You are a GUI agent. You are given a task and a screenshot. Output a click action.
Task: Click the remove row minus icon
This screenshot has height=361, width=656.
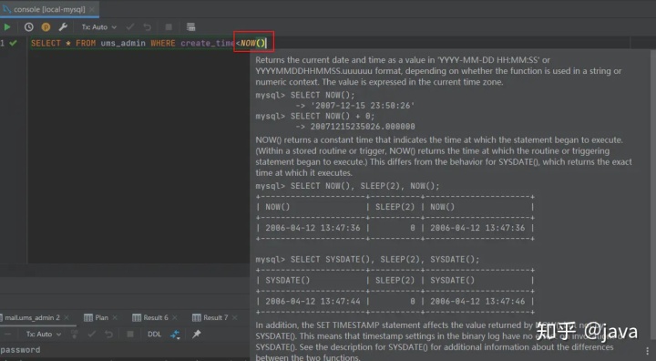pyautogui.click(x=7, y=334)
